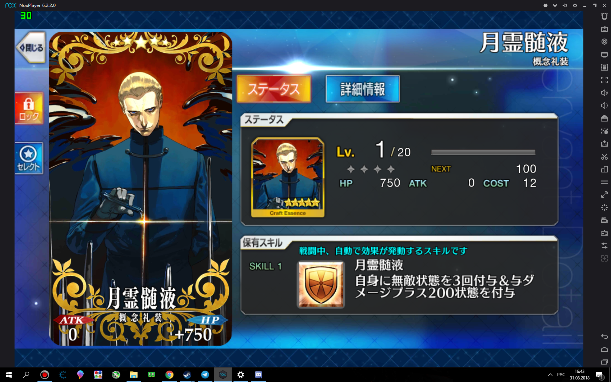Toggle Nox fullscreen mode icon
611x382 pixels.
(604, 80)
